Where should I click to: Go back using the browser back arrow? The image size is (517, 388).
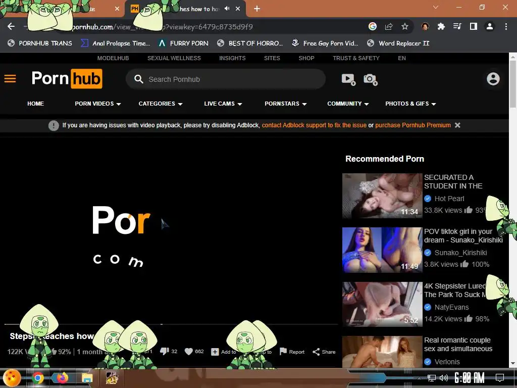tap(11, 26)
